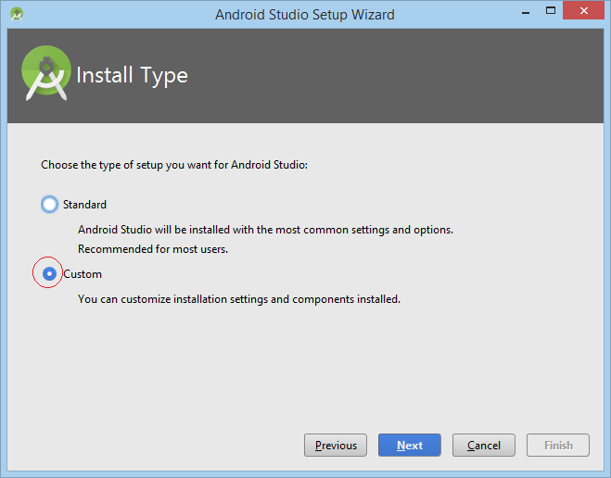Click the "Android Studio Setup Wizard" title text
This screenshot has height=478, width=611.
(x=305, y=15)
